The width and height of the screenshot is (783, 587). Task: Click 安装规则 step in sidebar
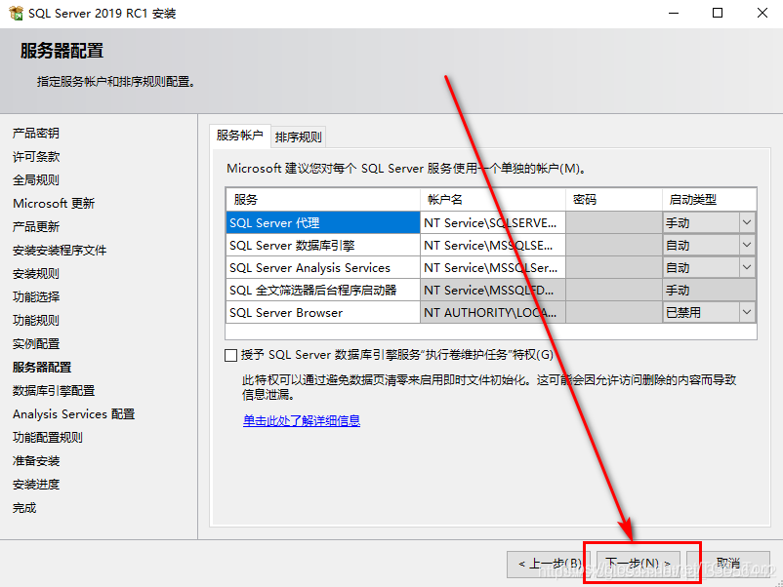36,274
